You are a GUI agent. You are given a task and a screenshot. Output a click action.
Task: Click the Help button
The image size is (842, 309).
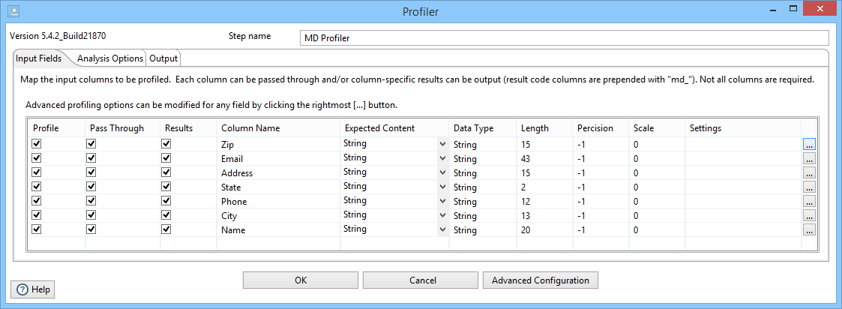coord(33,289)
